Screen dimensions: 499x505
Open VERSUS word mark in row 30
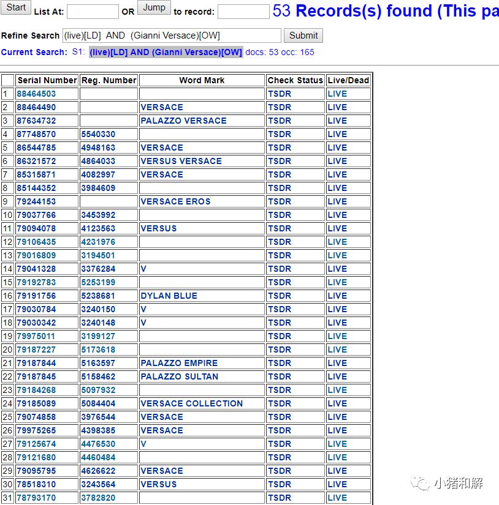159,484
